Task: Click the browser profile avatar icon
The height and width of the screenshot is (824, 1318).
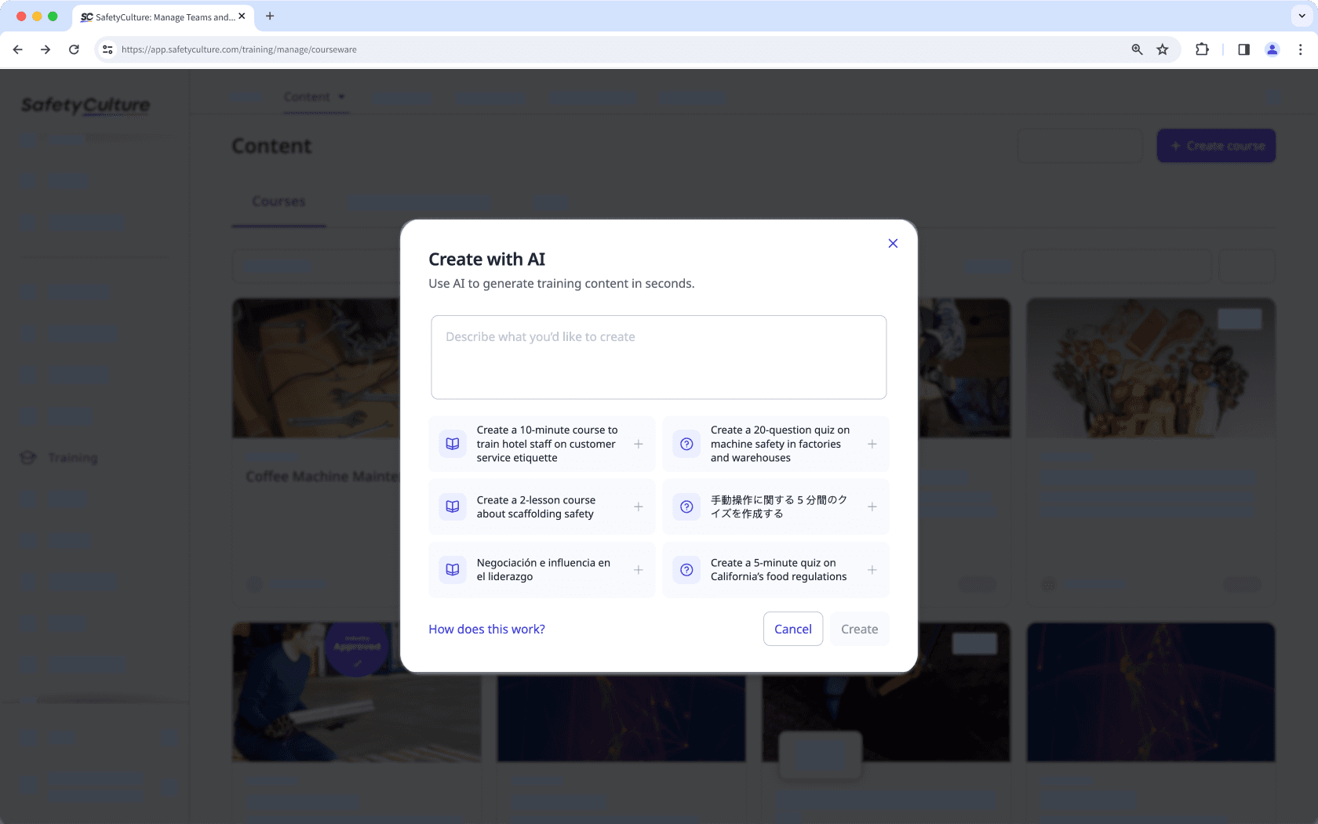Action: pos(1272,49)
